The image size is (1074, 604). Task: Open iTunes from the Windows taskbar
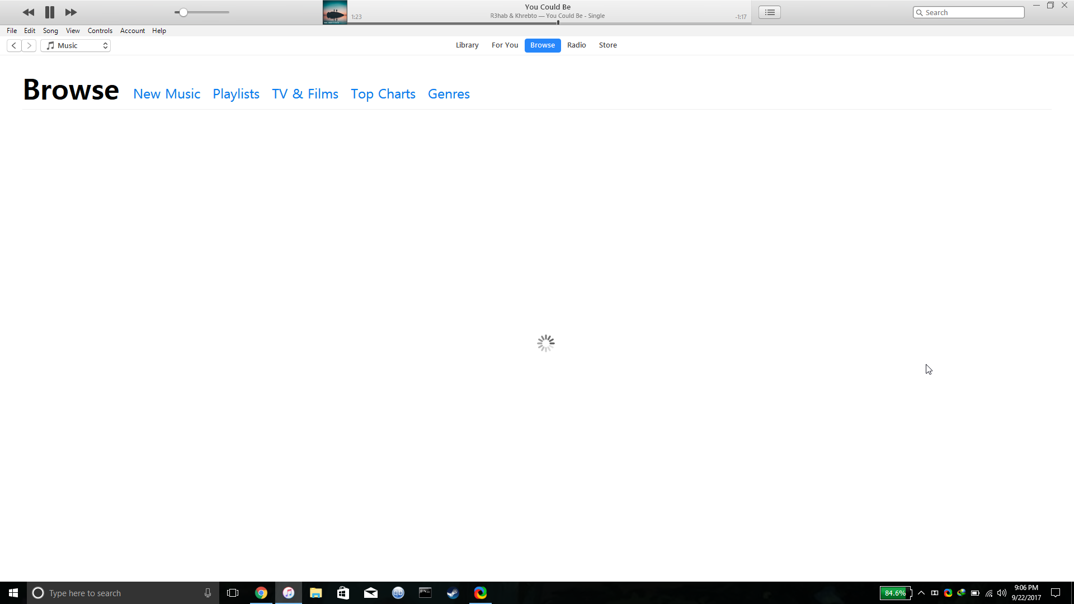[x=289, y=593]
